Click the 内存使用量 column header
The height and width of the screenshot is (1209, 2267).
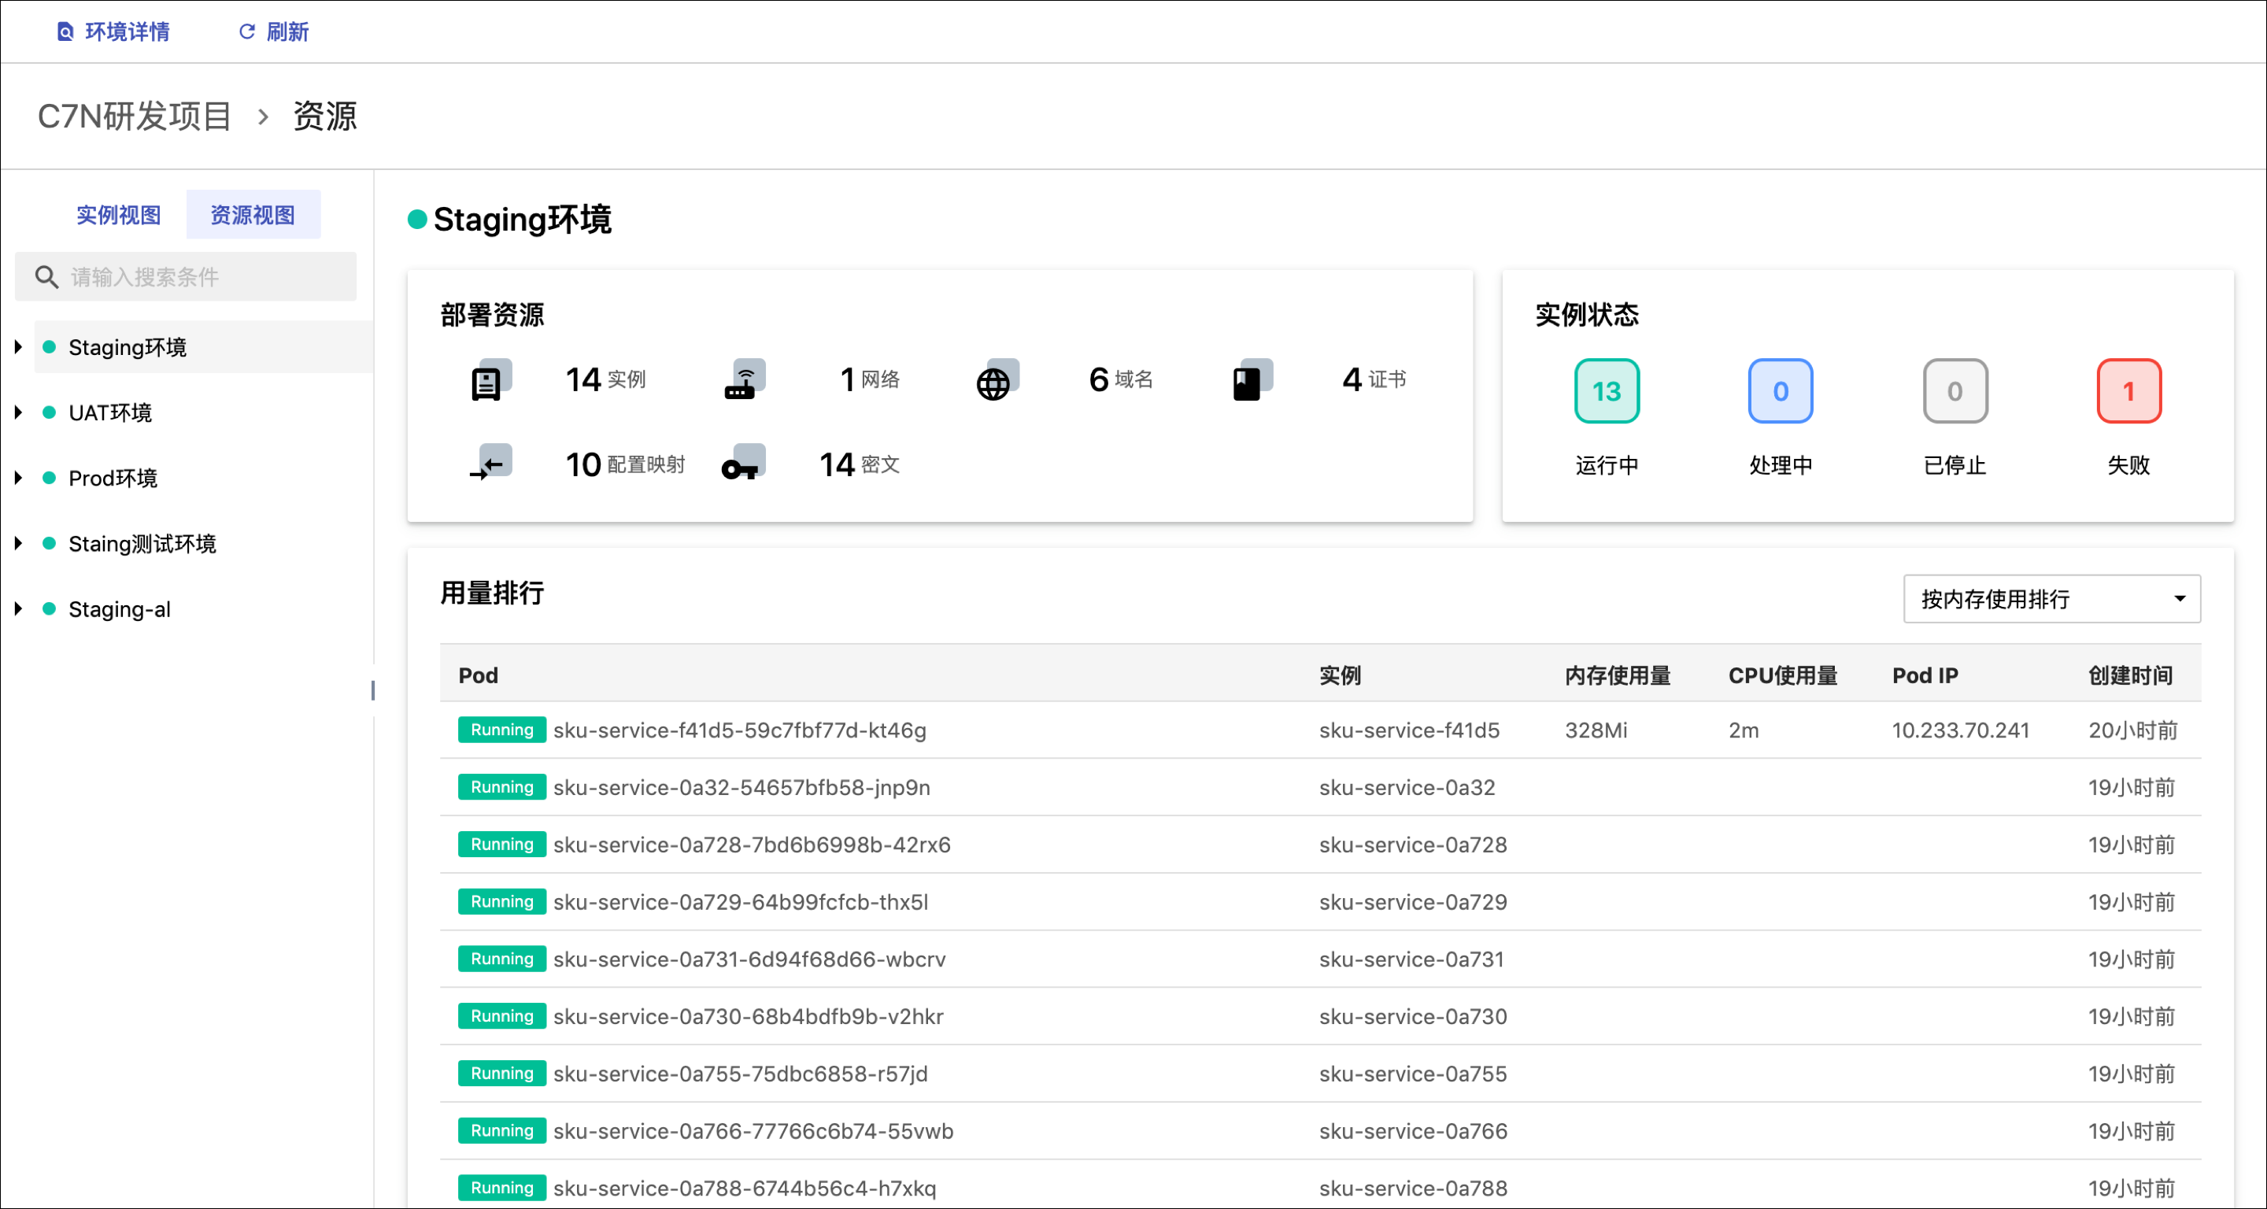pos(1618,675)
